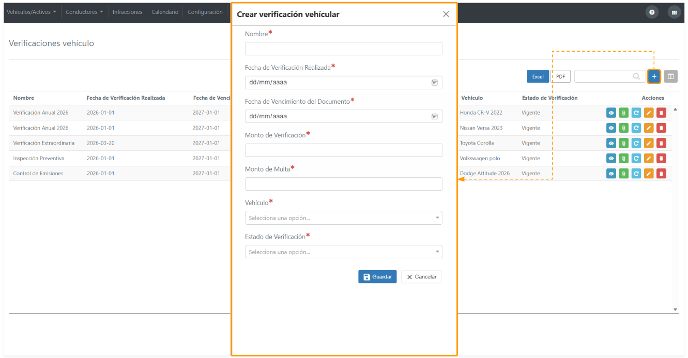
Task: Delete the Honda CR-V 2022 verification
Action: [x=661, y=113]
